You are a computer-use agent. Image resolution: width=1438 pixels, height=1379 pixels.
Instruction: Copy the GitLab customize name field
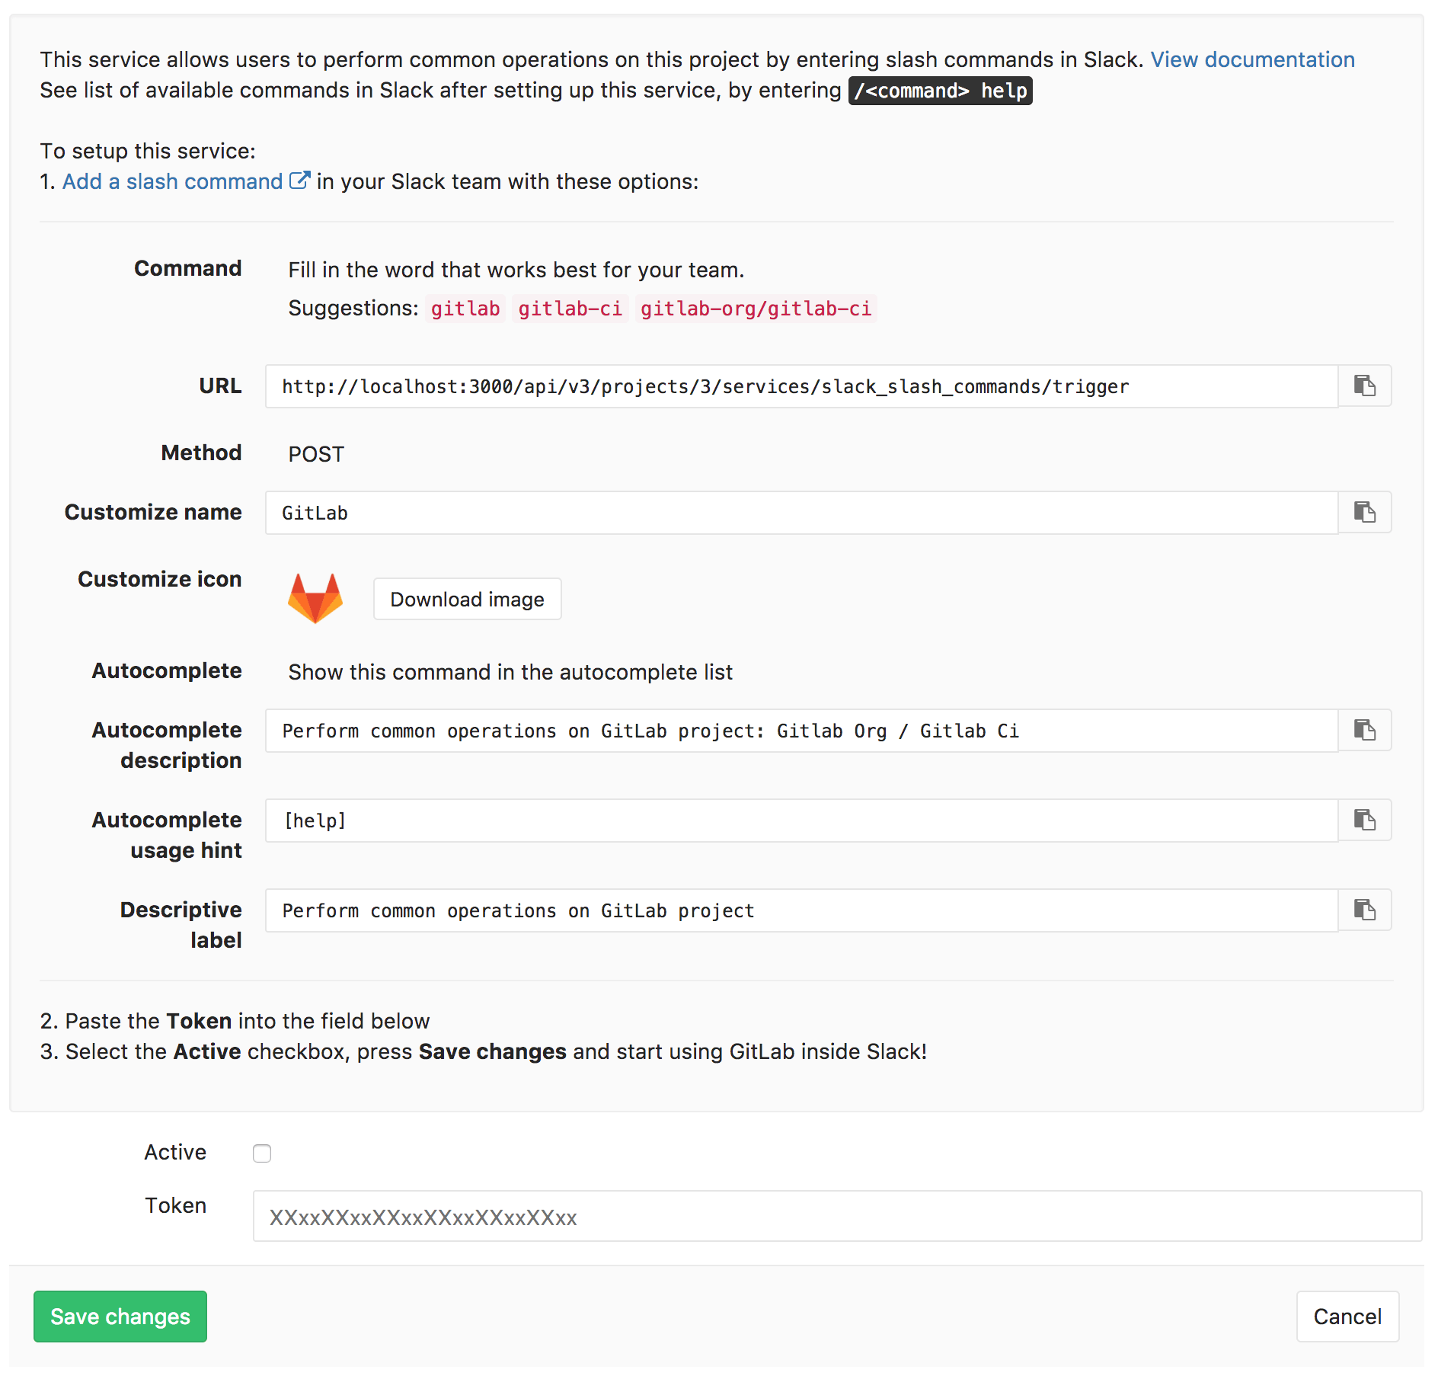[x=1364, y=512]
